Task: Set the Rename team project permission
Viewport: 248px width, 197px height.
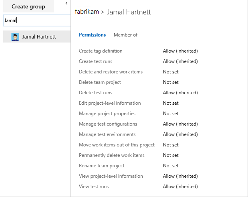Action: (171, 166)
